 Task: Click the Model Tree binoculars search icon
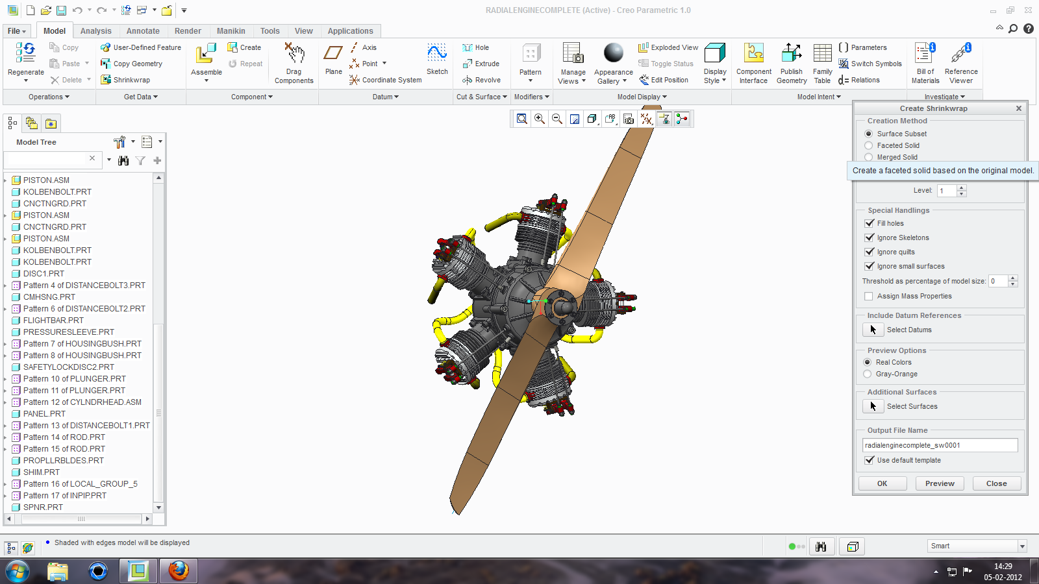123,160
